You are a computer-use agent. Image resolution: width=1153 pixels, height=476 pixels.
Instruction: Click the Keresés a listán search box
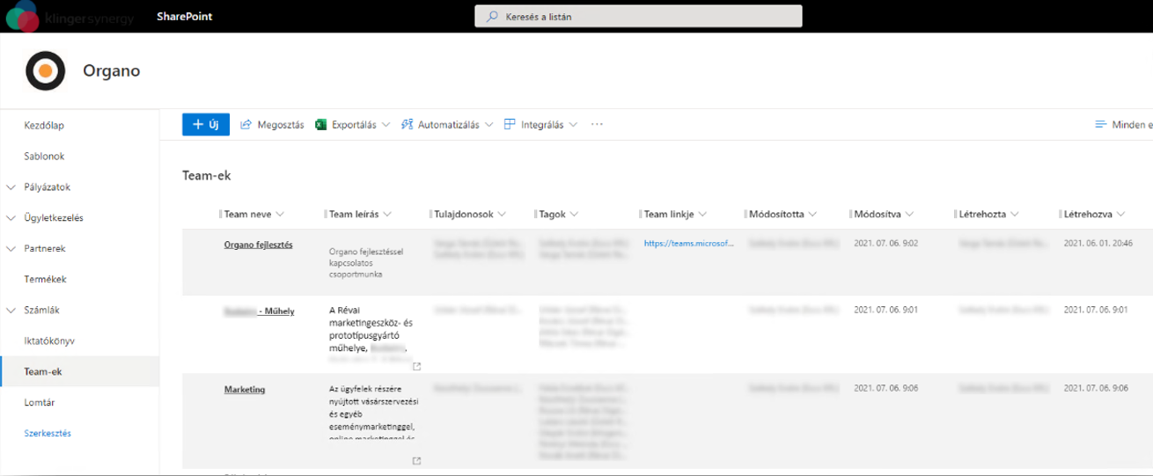638,16
